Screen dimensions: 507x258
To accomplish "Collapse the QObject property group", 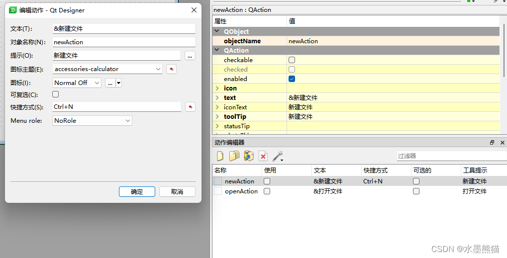I will (217, 31).
